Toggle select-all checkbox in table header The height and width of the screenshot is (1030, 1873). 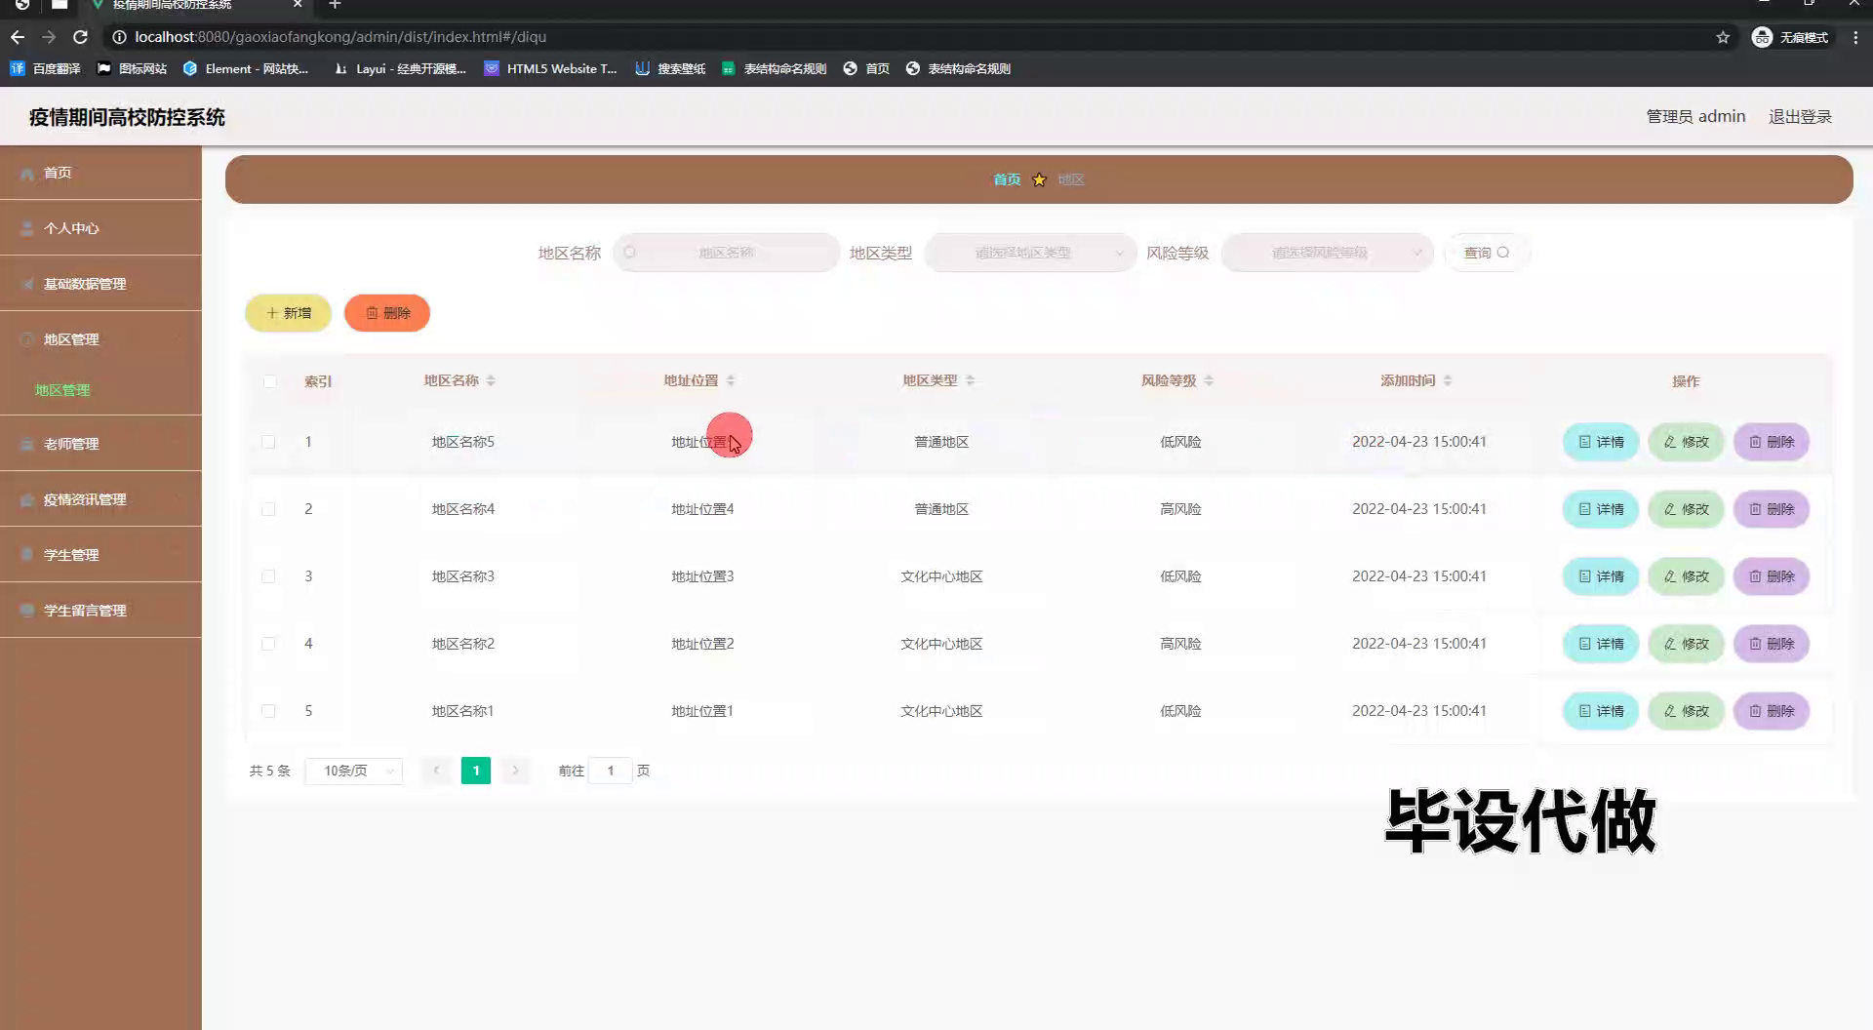coord(269,381)
